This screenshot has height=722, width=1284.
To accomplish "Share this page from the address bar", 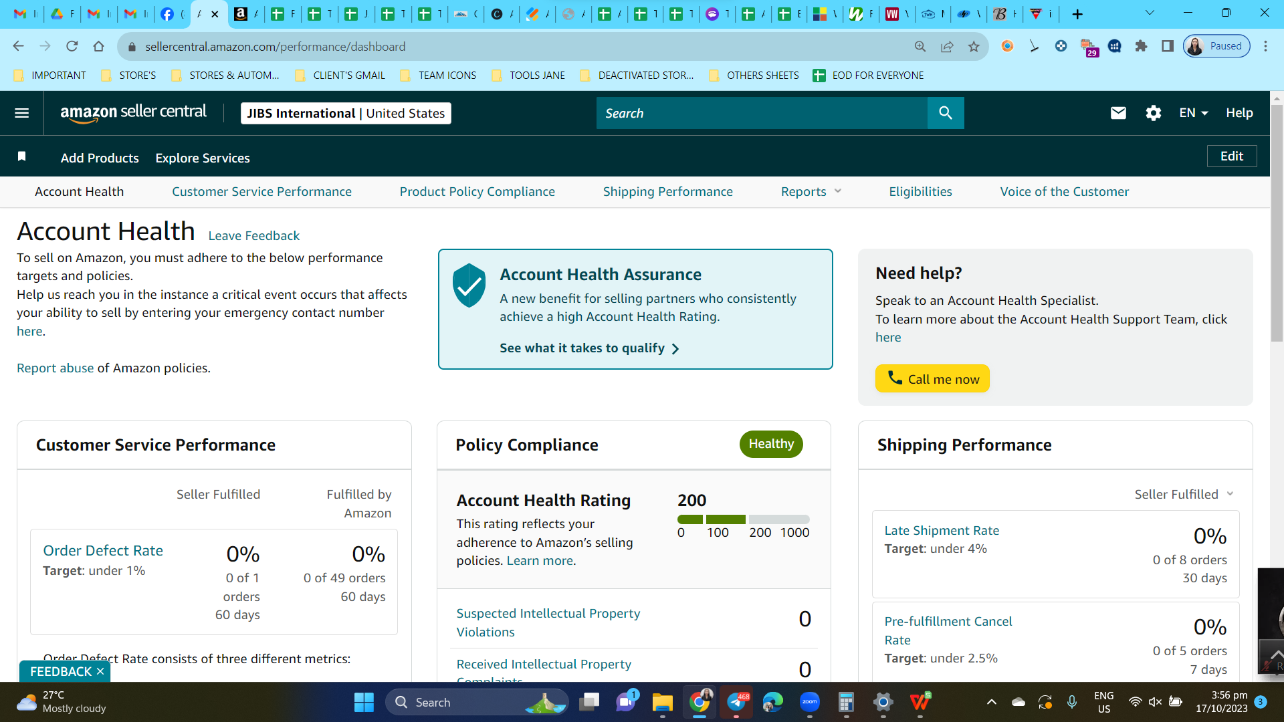I will point(947,46).
